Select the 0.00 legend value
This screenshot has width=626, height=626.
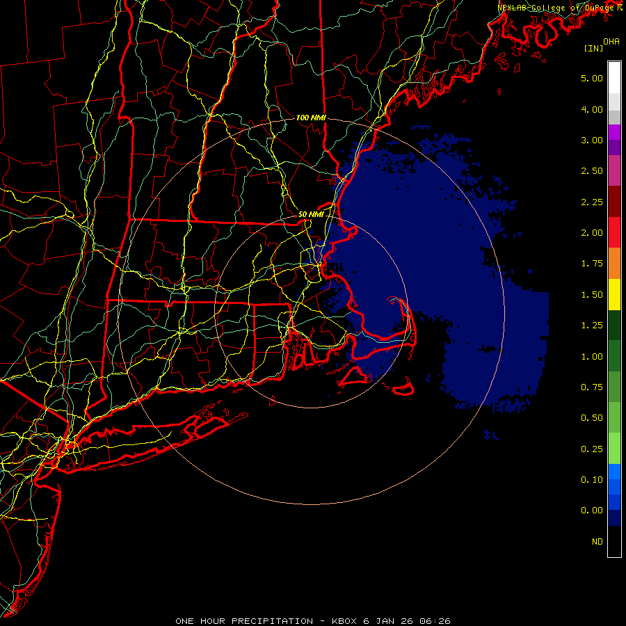(x=592, y=511)
